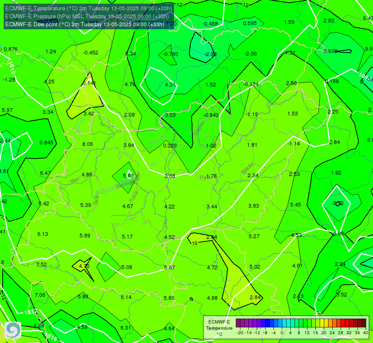Click the dew point value -1.14
The width and height of the screenshot is (373, 343).
pos(293,144)
